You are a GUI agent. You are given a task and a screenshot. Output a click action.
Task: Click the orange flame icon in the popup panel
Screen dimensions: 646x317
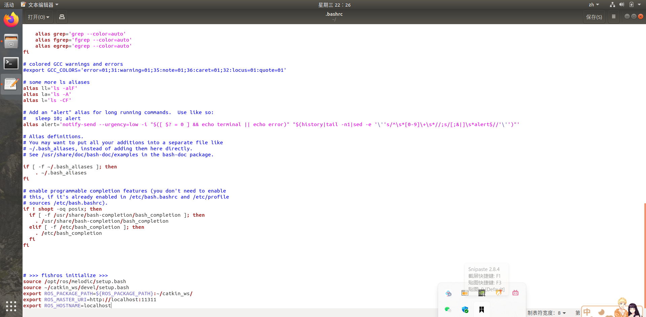(x=498, y=293)
